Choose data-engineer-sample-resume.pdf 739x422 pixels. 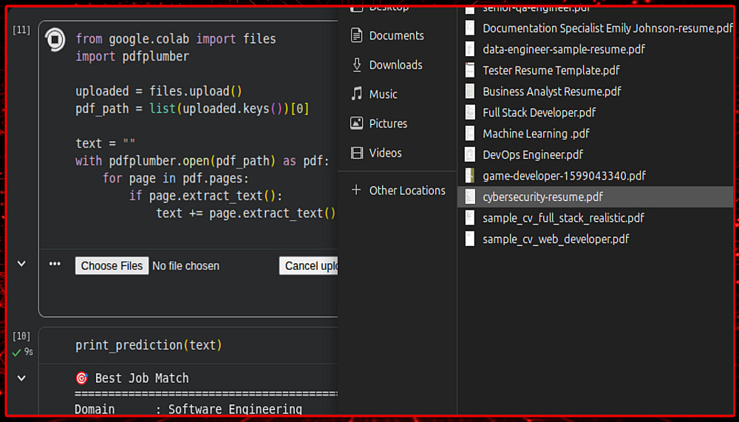tap(563, 50)
